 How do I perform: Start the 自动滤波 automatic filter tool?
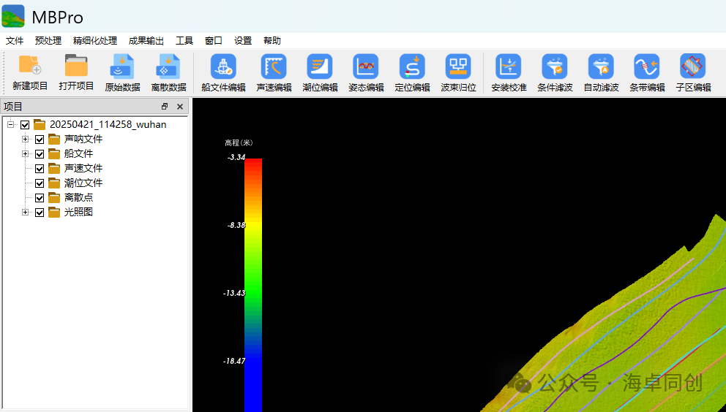tap(601, 67)
